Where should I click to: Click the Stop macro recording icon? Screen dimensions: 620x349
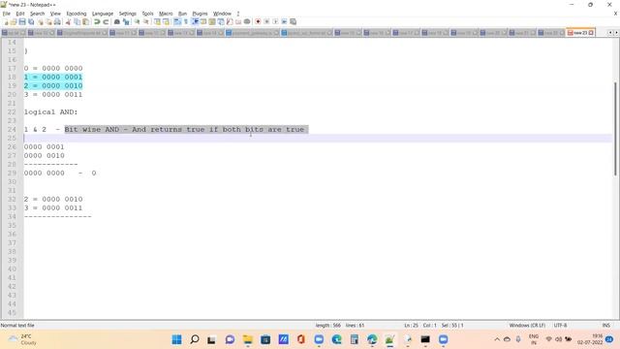click(266, 21)
